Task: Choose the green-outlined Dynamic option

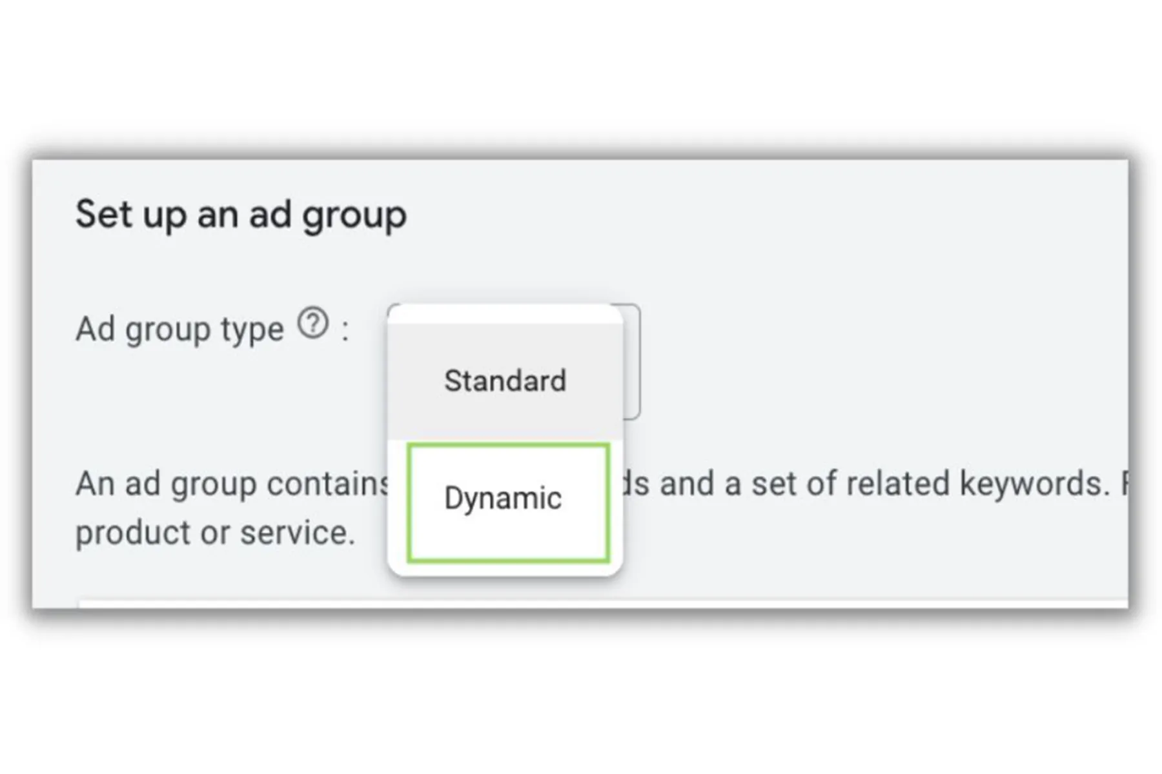Action: coord(508,502)
